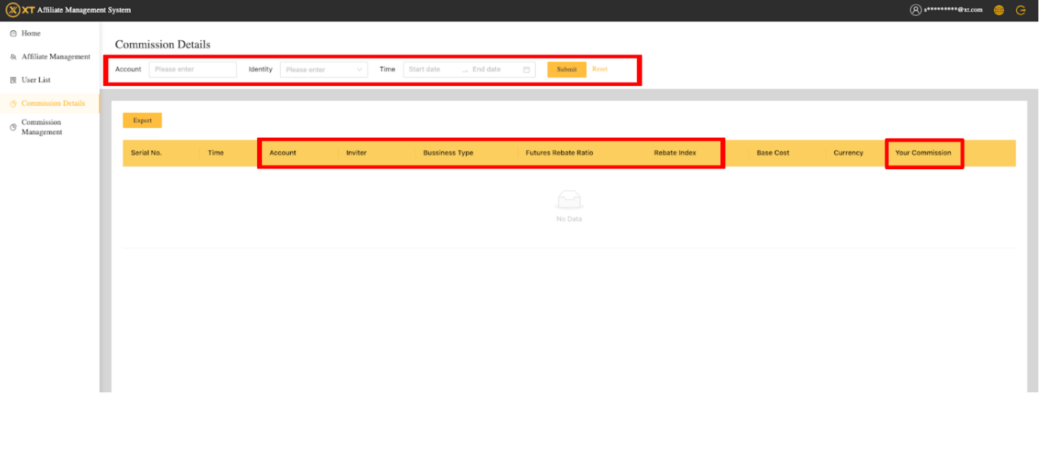Open User List menu item
The image size is (1045, 457).
pos(35,80)
